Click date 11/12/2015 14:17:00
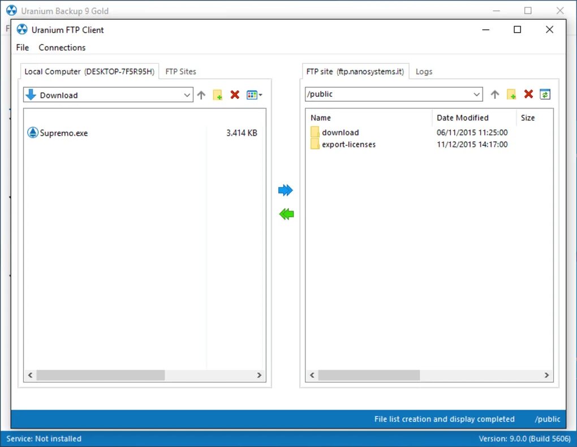This screenshot has width=577, height=447. point(472,144)
